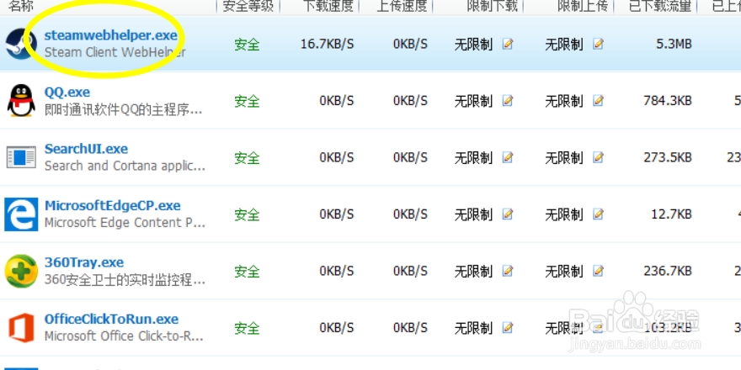Edit upload limit for MicrosoftEdgeCP.exe

click(599, 214)
